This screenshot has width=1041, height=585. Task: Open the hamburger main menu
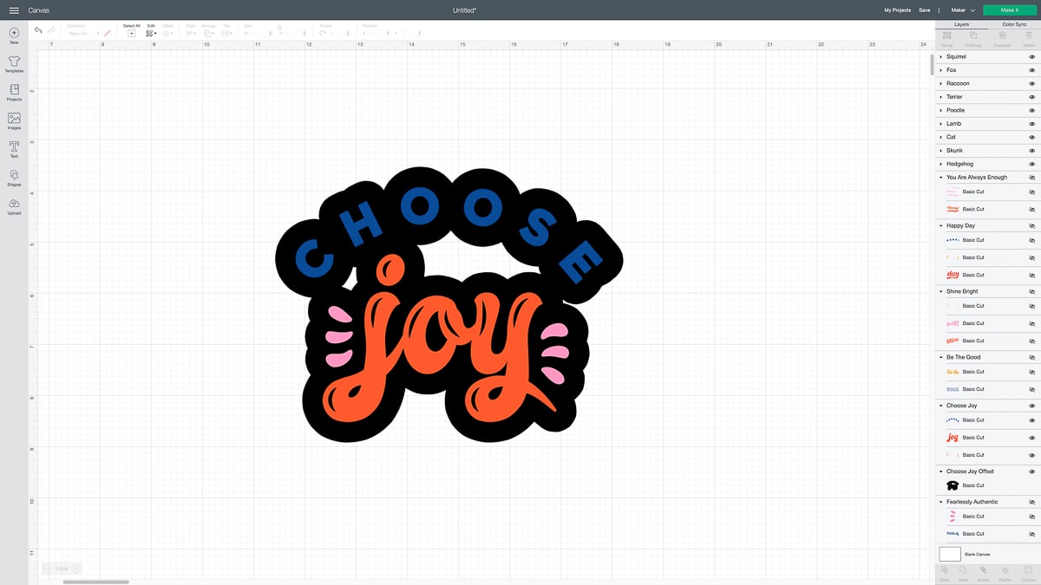pyautogui.click(x=14, y=10)
